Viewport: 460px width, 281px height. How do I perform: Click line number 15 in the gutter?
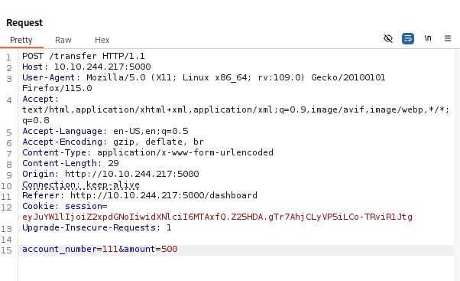pyautogui.click(x=6, y=250)
